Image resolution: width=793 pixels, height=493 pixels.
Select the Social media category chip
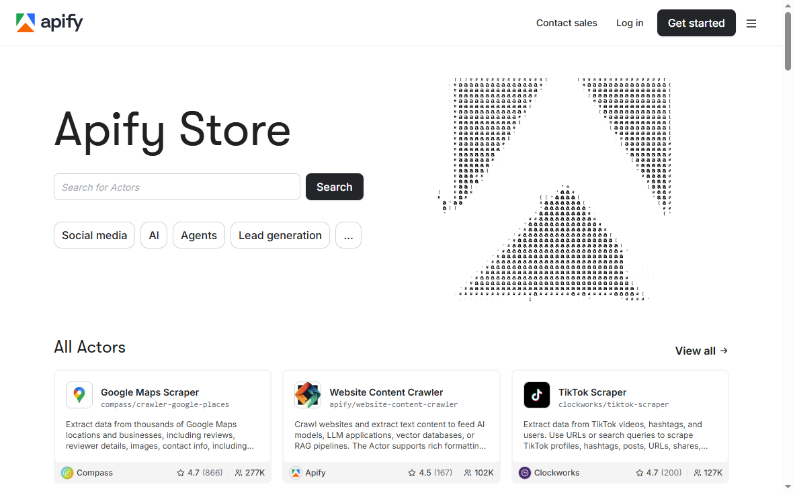click(x=94, y=235)
